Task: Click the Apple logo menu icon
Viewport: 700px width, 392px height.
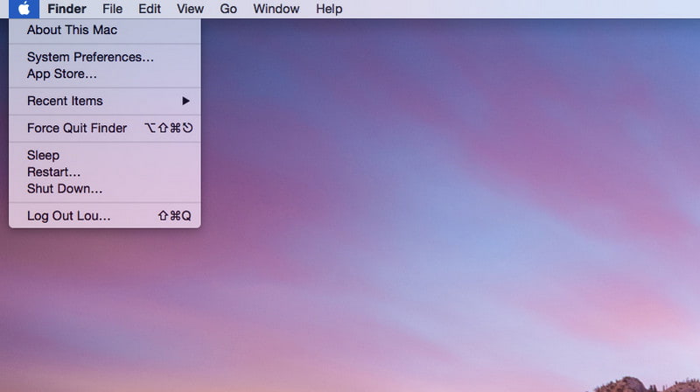Action: [24, 9]
